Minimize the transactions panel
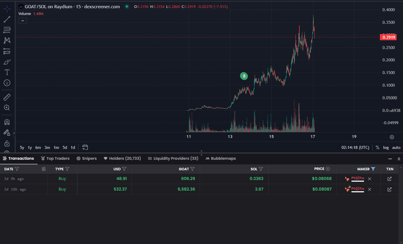The width and height of the screenshot is (403, 244). pos(390,159)
